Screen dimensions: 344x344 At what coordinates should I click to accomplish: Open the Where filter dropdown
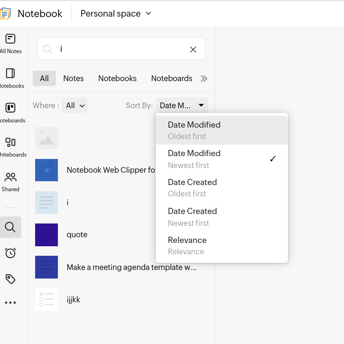[x=75, y=105]
